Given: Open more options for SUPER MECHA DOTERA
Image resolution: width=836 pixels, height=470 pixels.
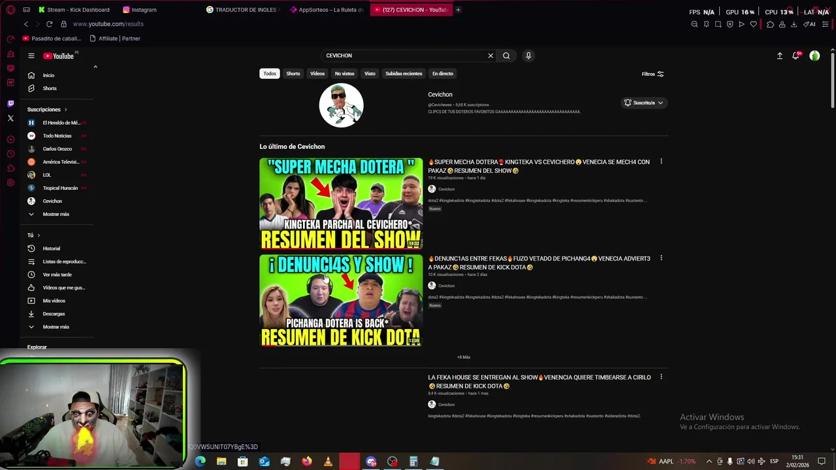Looking at the screenshot, I should click(x=661, y=161).
